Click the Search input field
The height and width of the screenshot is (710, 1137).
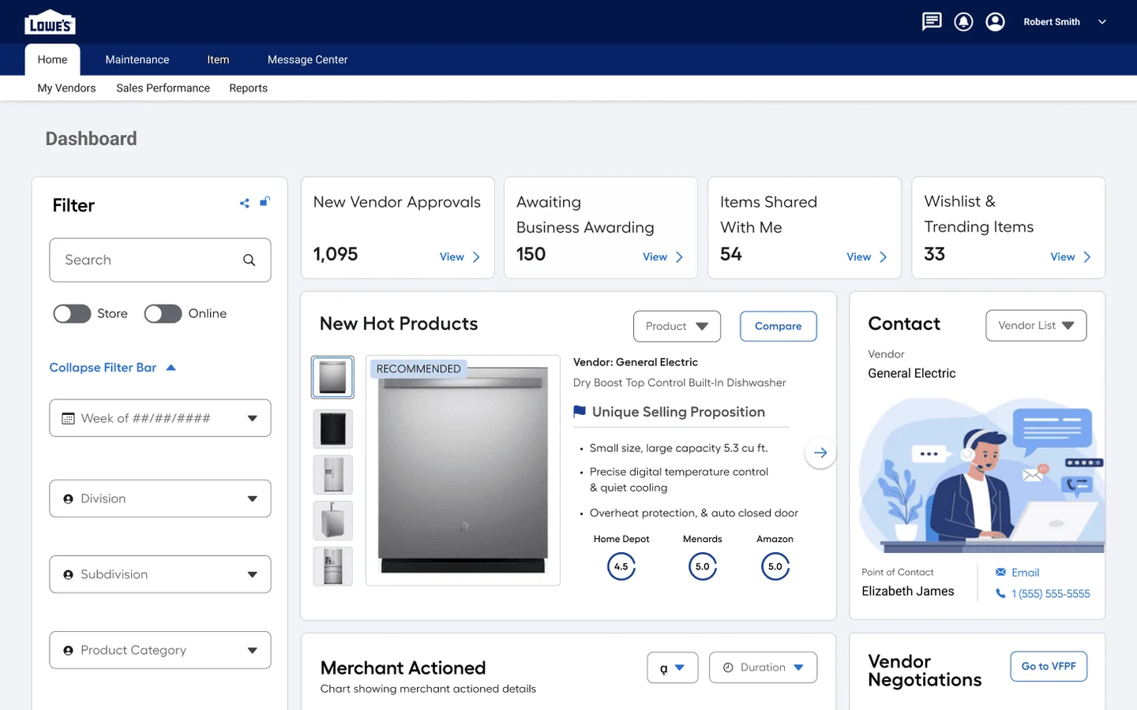point(160,260)
